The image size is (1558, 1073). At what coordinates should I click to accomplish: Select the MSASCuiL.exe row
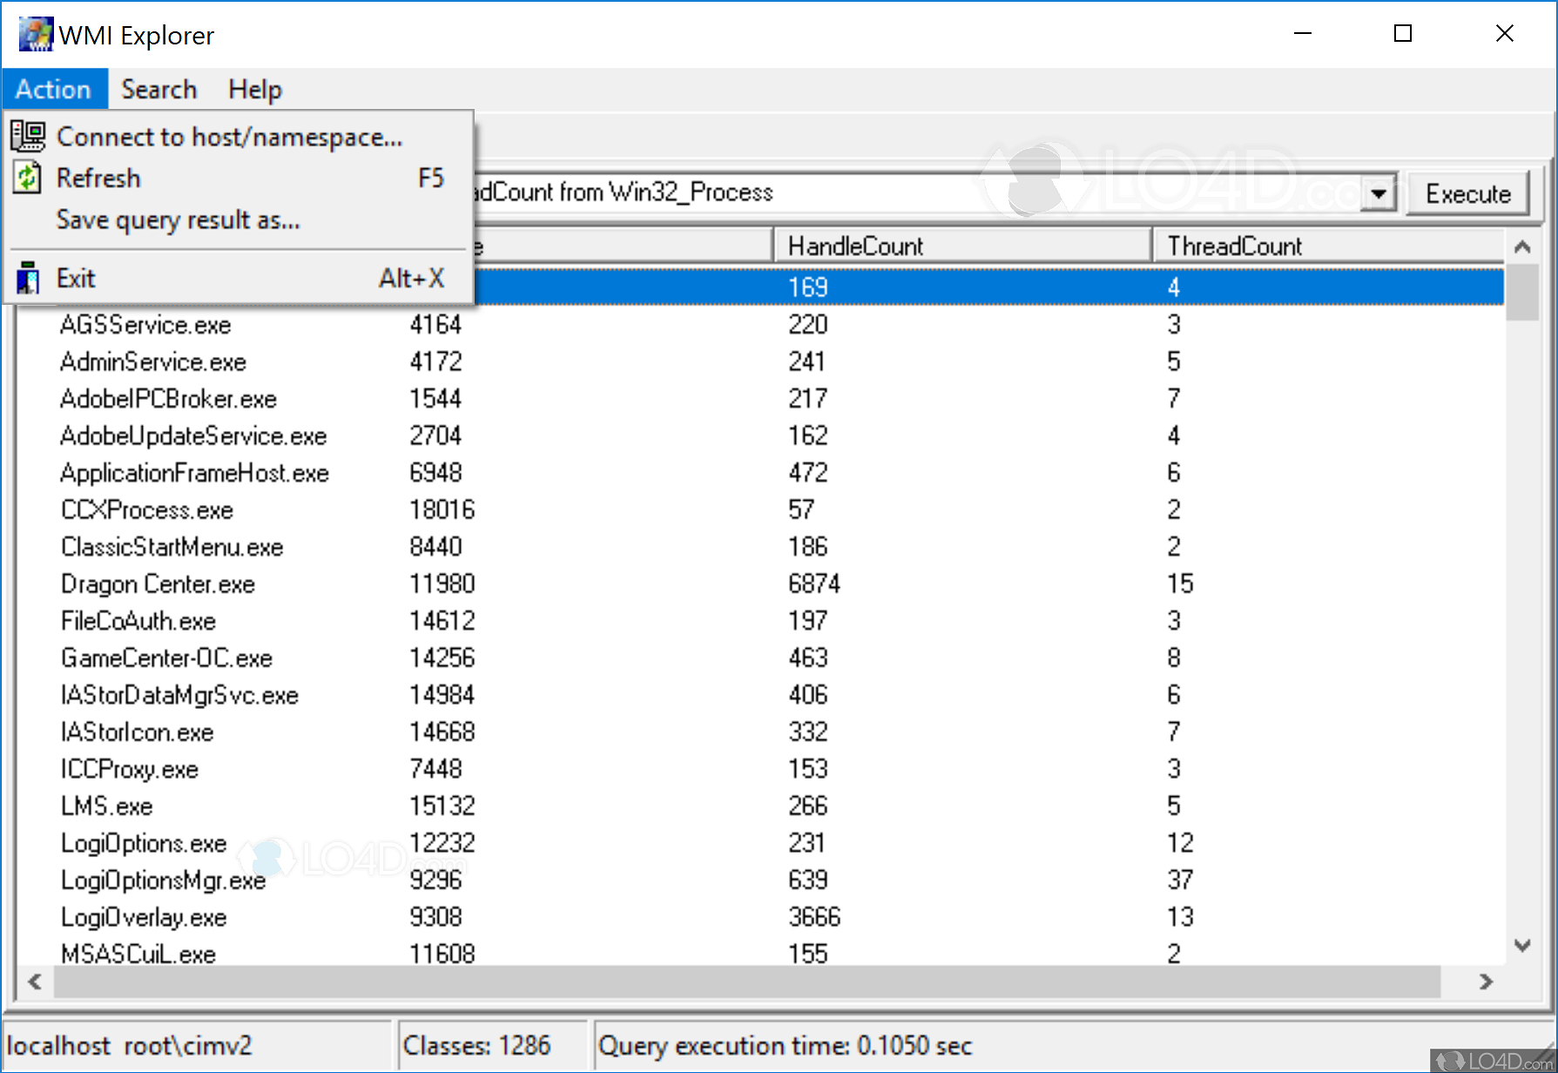coord(760,952)
